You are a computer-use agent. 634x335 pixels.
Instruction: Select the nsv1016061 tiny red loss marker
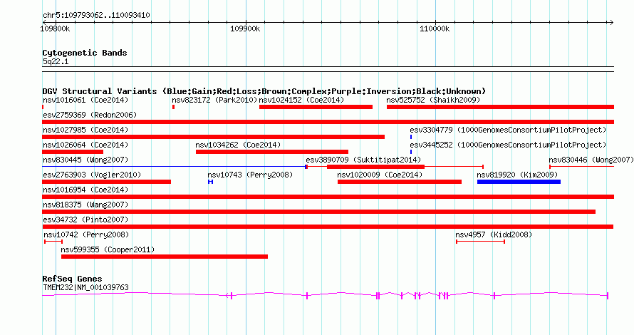(43, 107)
